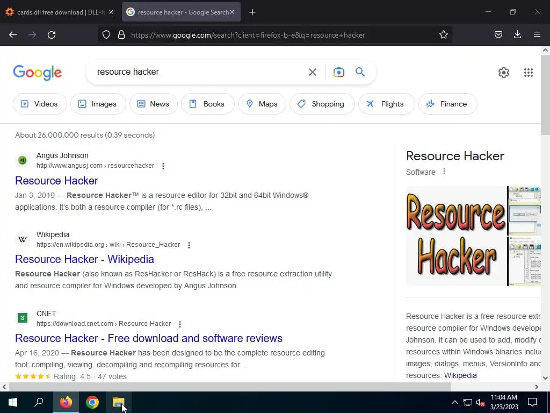Open the Firefox downloads panel

(517, 35)
